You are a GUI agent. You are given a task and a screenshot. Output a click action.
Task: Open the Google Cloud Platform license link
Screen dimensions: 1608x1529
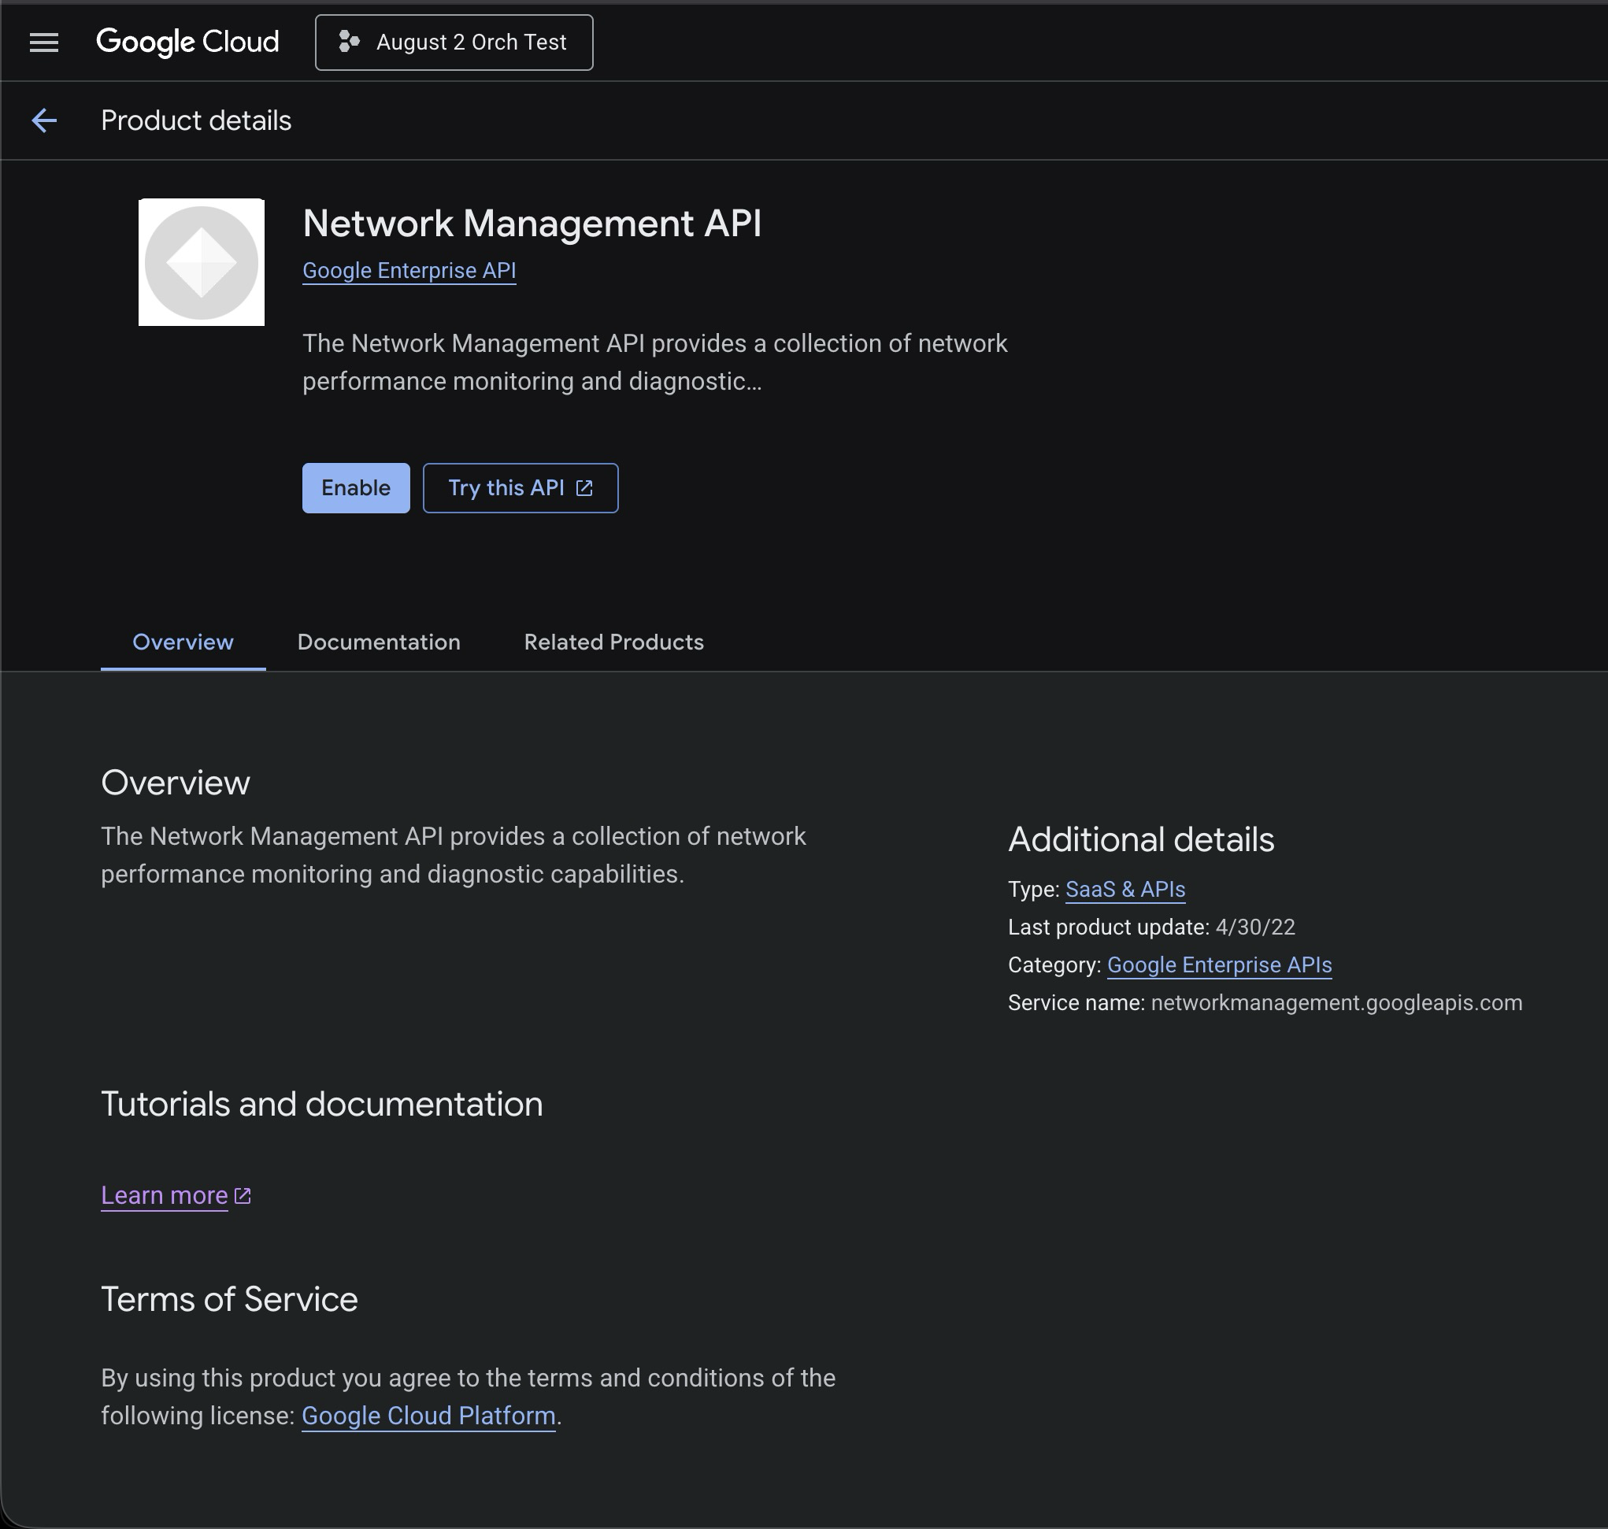428,1416
